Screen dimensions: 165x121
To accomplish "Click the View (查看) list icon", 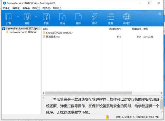I will pyautogui.click(x=111, y=17).
